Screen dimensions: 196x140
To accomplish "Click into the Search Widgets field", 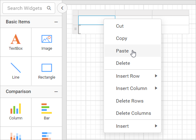I will pyautogui.click(x=25, y=8).
